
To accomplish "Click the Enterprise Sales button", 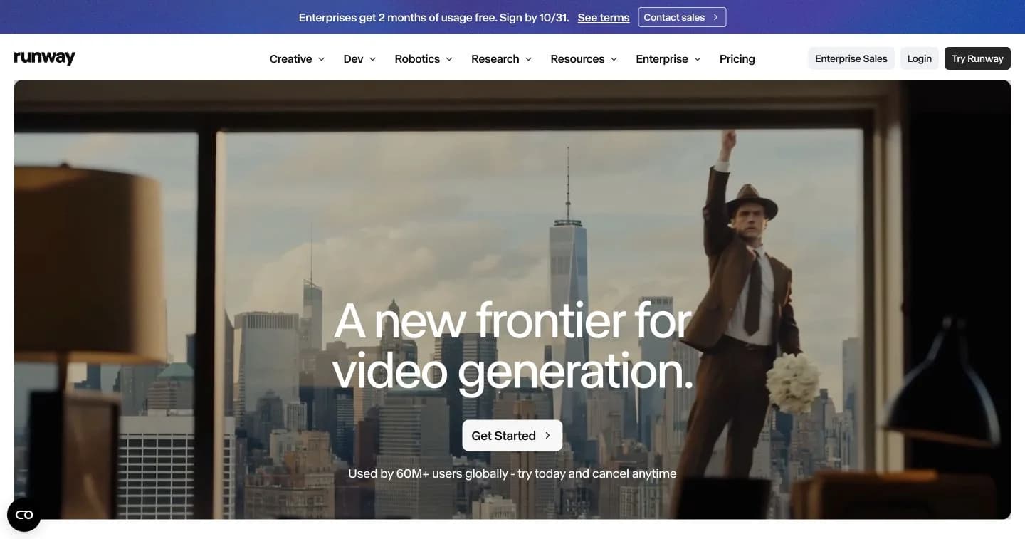I will tap(851, 58).
